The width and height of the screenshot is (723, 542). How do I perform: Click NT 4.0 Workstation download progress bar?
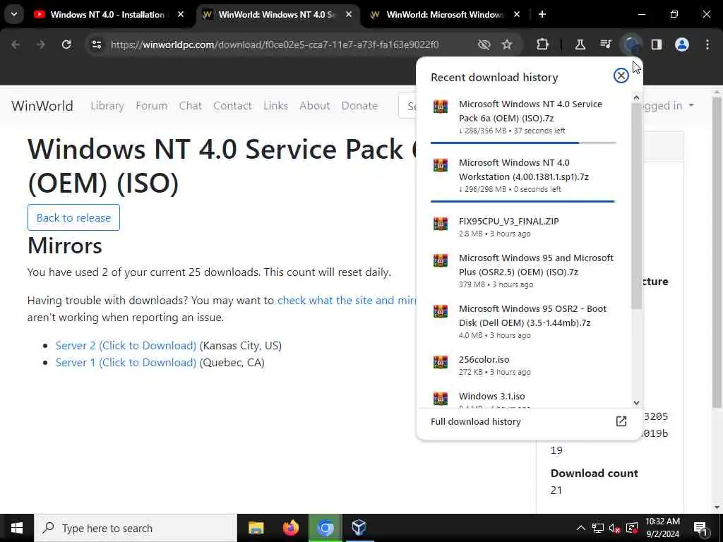click(x=523, y=201)
